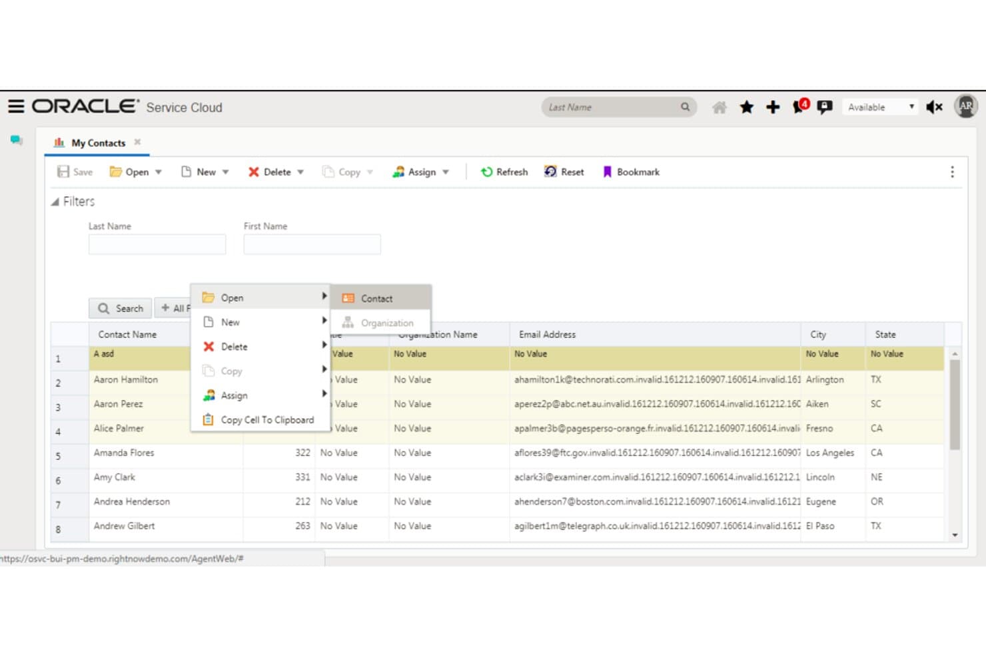Close the My Contacts tab
The image size is (986, 657).
click(137, 142)
